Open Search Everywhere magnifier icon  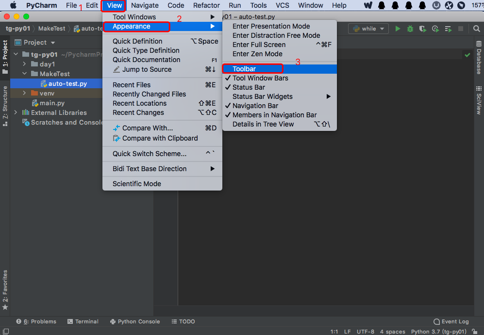(x=477, y=29)
